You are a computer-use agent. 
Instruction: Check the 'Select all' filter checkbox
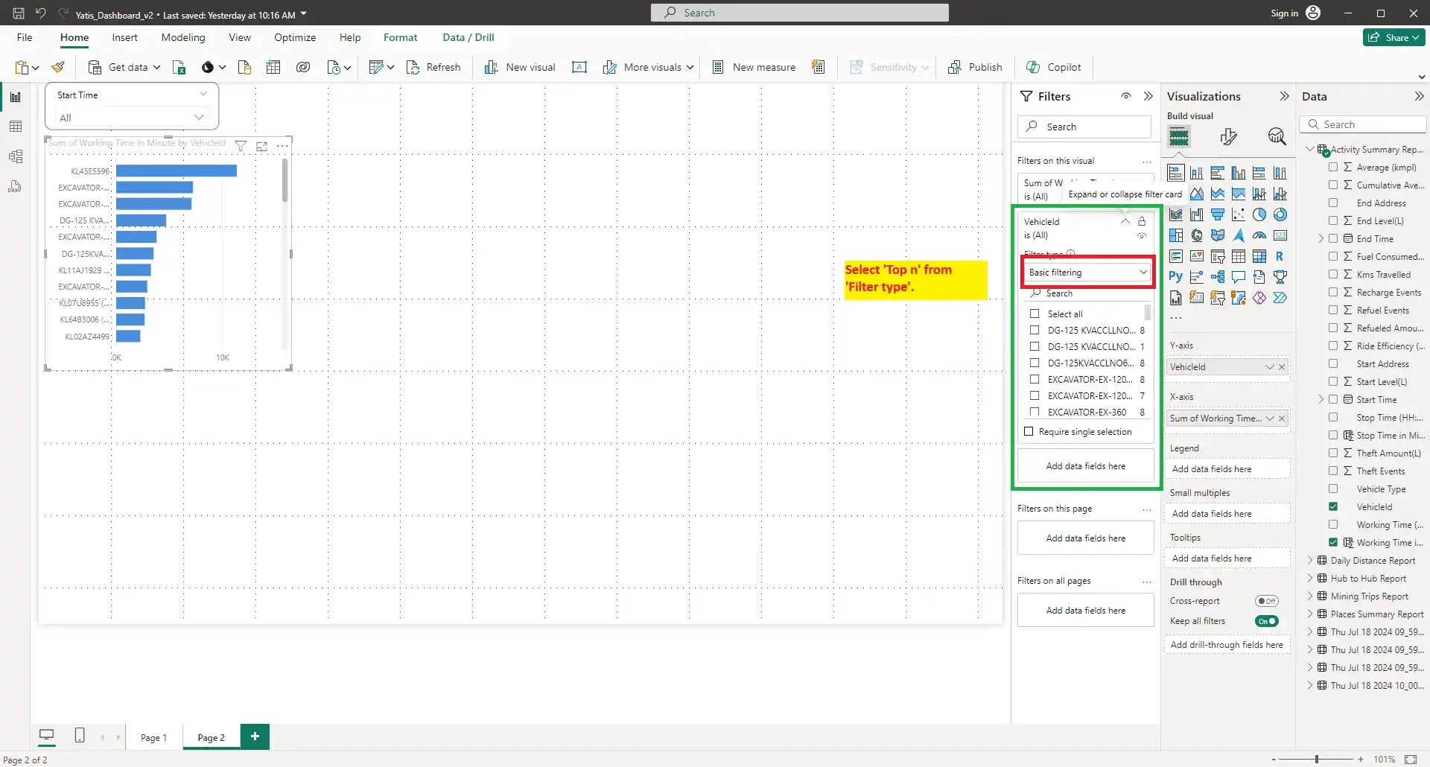[1035, 314]
